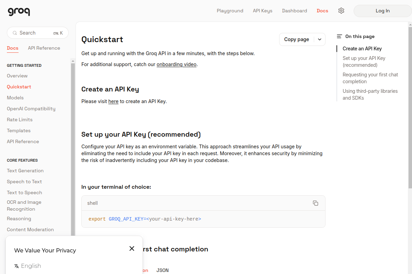Image resolution: width=412 pixels, height=274 pixels.
Task: Switch to the API Reference tab
Action: coord(44,48)
